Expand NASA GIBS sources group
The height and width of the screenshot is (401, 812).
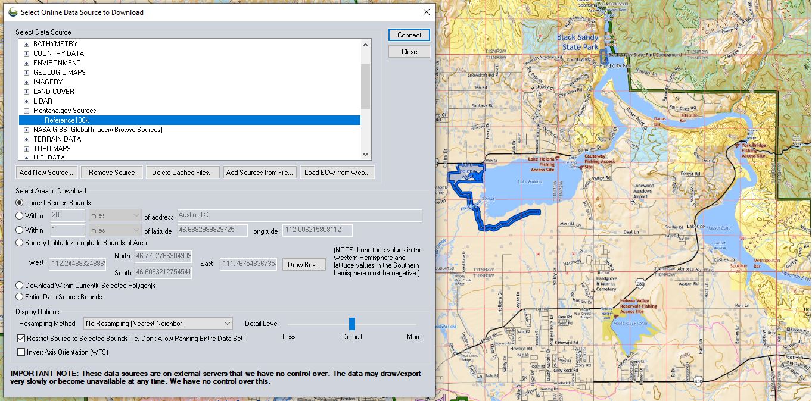pyautogui.click(x=26, y=130)
